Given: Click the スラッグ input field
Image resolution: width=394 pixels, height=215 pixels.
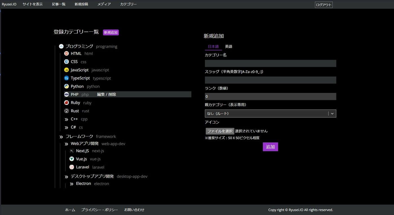Looking at the screenshot, I should pyautogui.click(x=270, y=80).
